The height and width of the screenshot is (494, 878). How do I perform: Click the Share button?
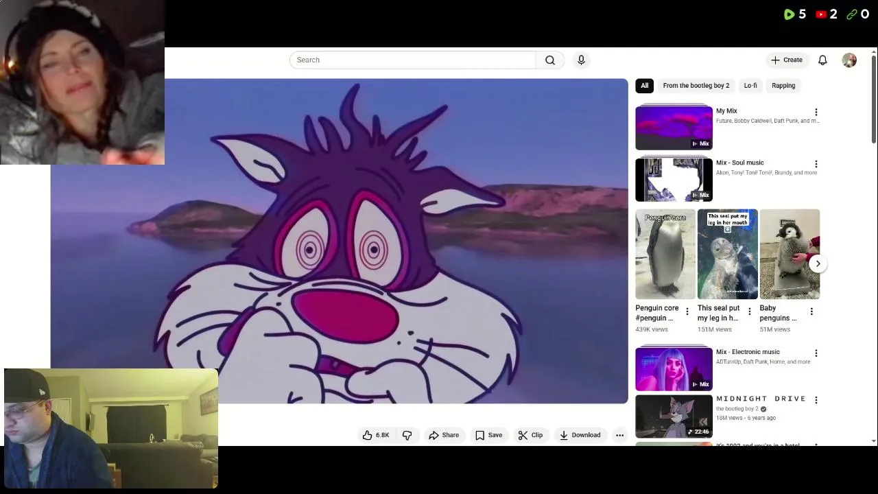point(444,435)
